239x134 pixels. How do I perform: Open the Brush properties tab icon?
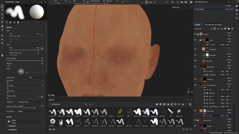(x=7, y=22)
